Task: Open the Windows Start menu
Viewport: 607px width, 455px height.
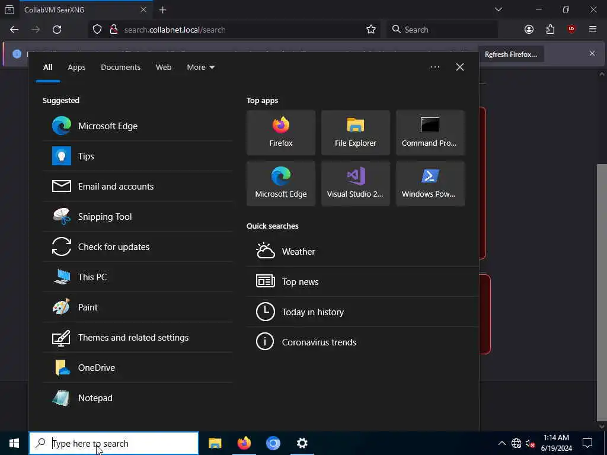Action: pos(14,443)
